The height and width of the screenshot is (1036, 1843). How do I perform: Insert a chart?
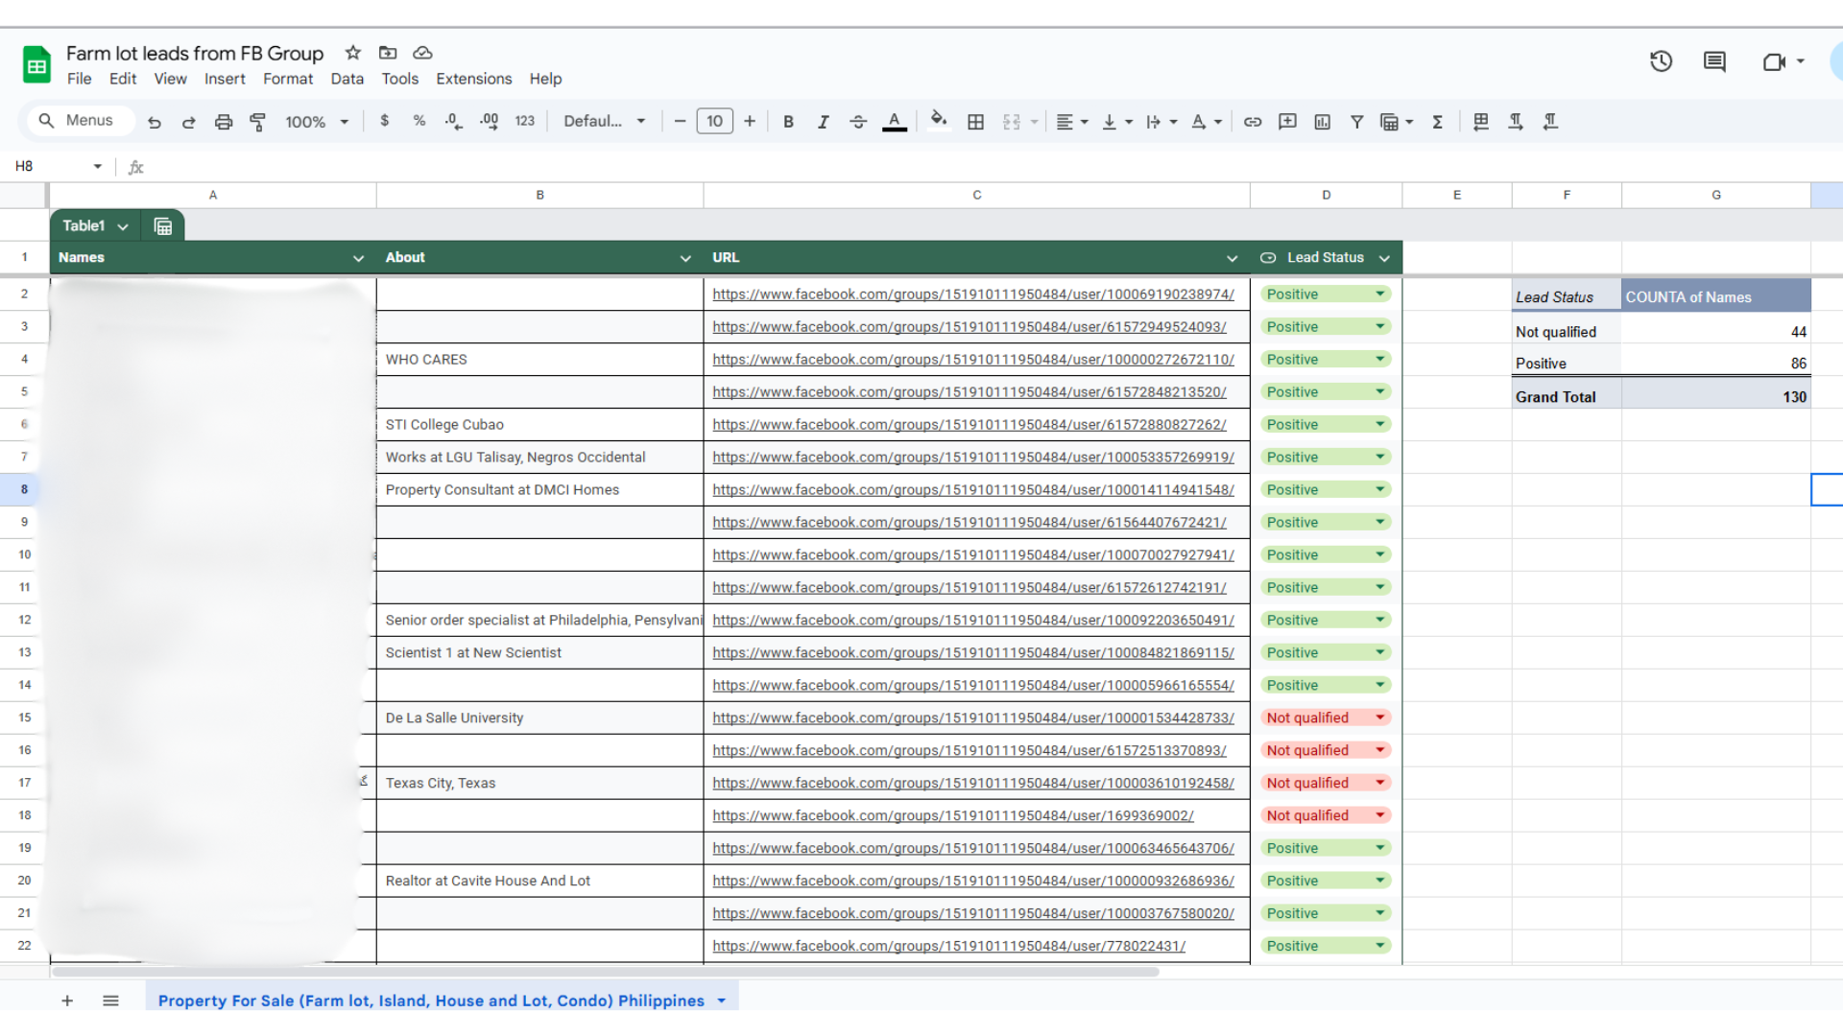(1323, 122)
